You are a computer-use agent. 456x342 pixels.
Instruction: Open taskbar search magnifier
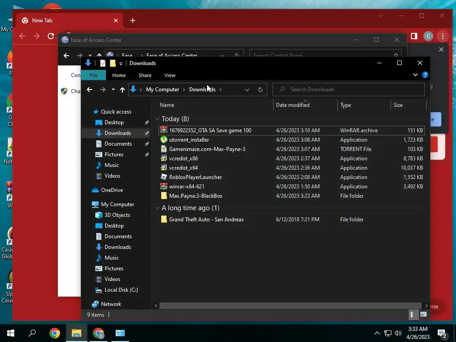pos(32,333)
